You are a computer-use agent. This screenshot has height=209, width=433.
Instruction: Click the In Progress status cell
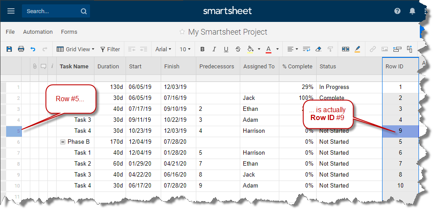click(x=349, y=87)
